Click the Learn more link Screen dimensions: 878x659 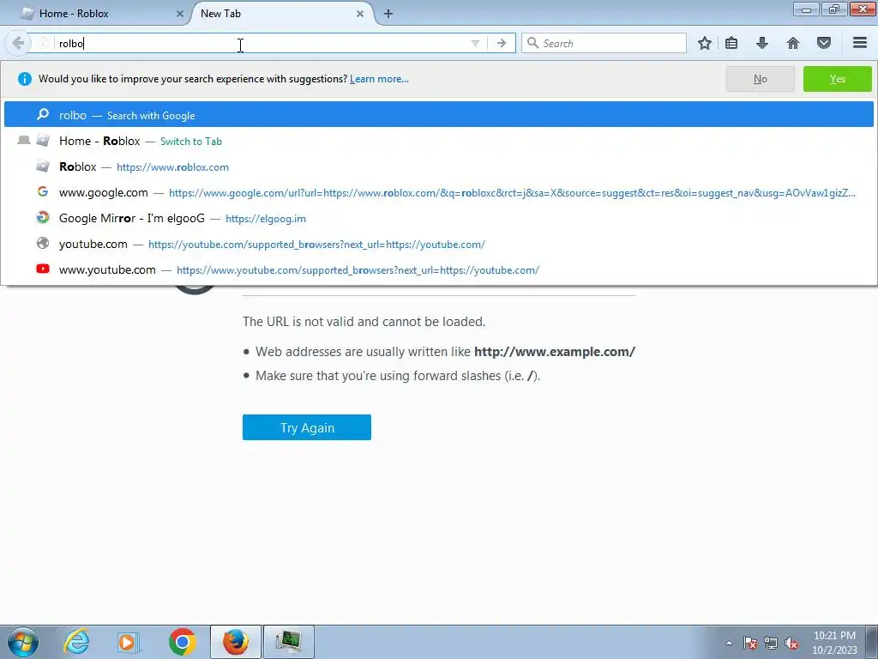379,79
